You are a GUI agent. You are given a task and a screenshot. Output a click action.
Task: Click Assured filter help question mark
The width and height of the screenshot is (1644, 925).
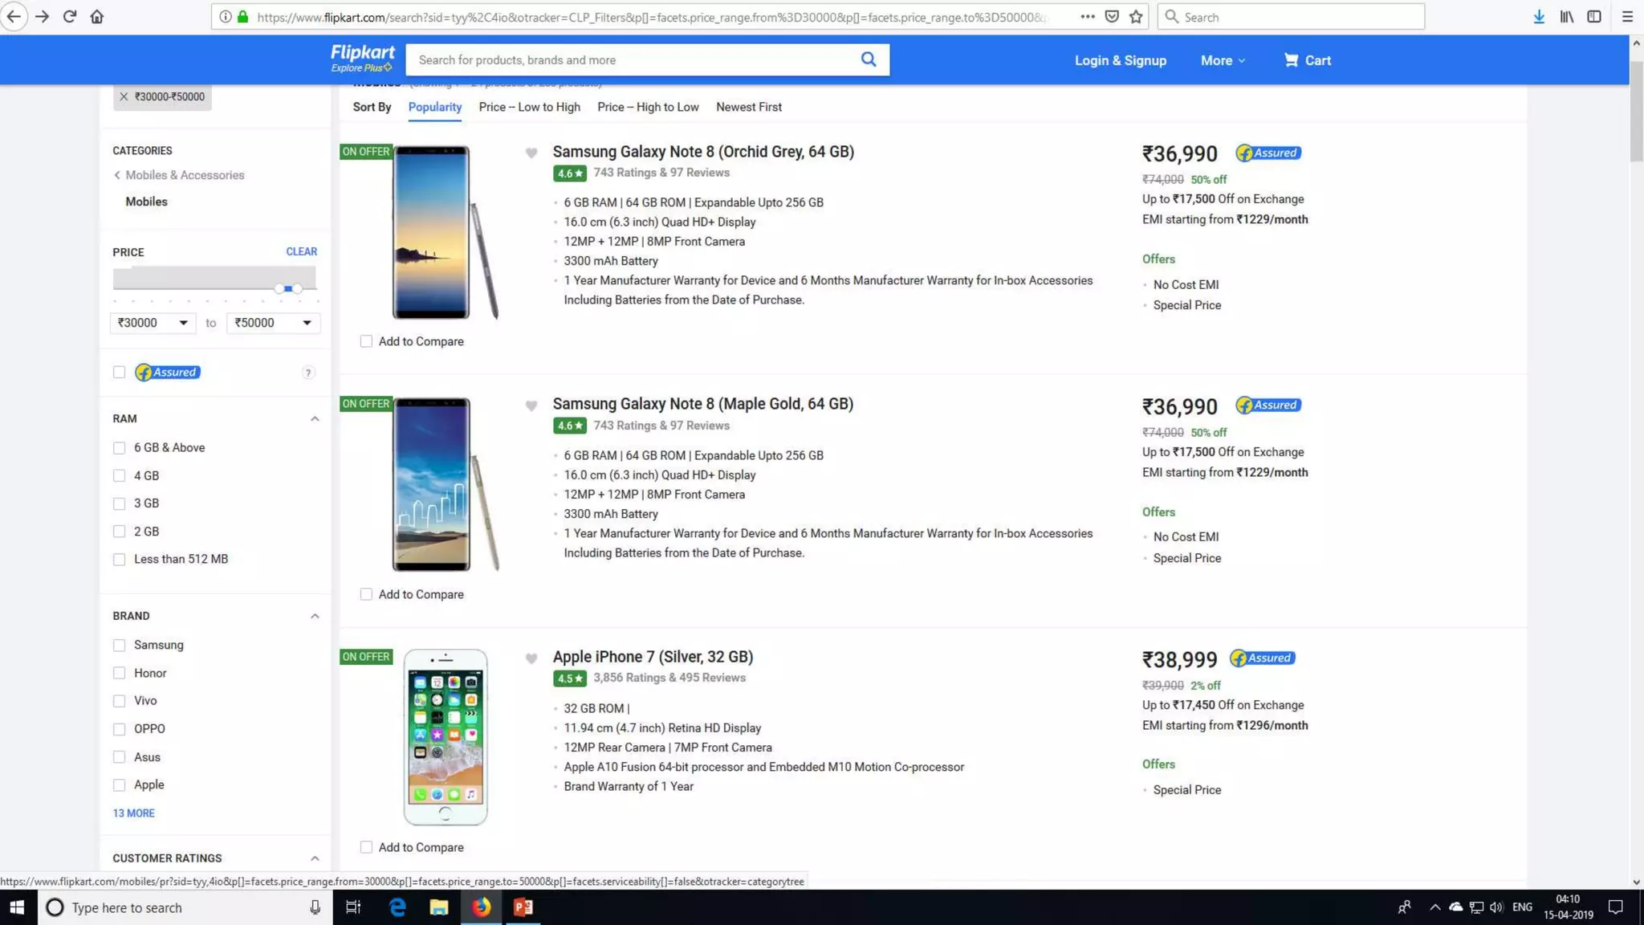point(307,373)
